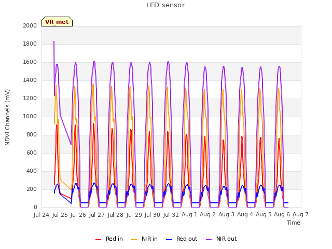Toggle the NIR out legend entry
The height and width of the screenshot is (249, 332).
(x=222, y=239)
